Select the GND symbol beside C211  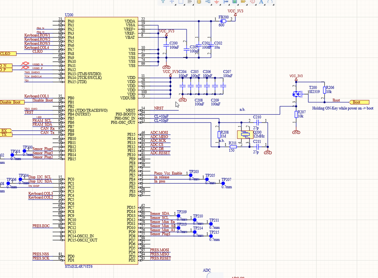[268, 152]
